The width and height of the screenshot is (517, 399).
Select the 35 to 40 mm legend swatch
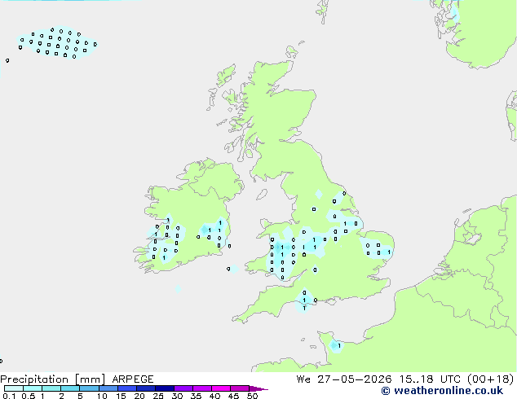[201, 388]
